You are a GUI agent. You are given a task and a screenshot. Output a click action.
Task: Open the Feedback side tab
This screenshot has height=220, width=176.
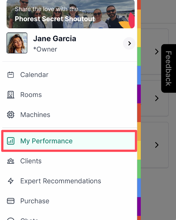[168, 68]
